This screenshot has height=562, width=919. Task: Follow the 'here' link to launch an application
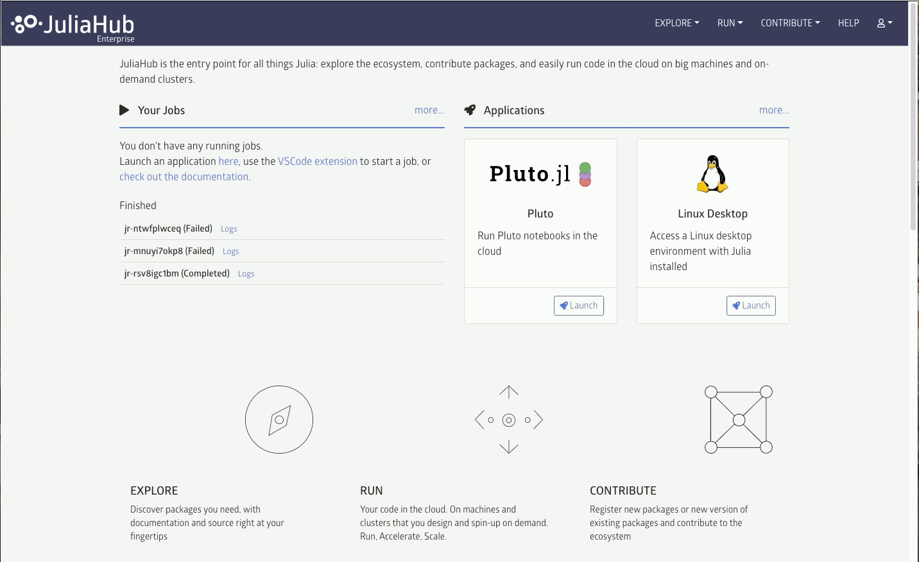click(x=228, y=162)
